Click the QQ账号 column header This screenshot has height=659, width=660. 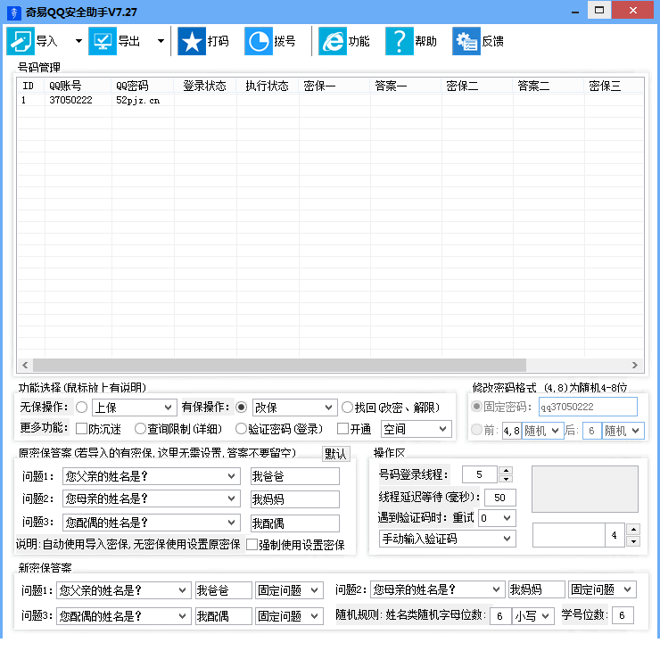tap(78, 86)
